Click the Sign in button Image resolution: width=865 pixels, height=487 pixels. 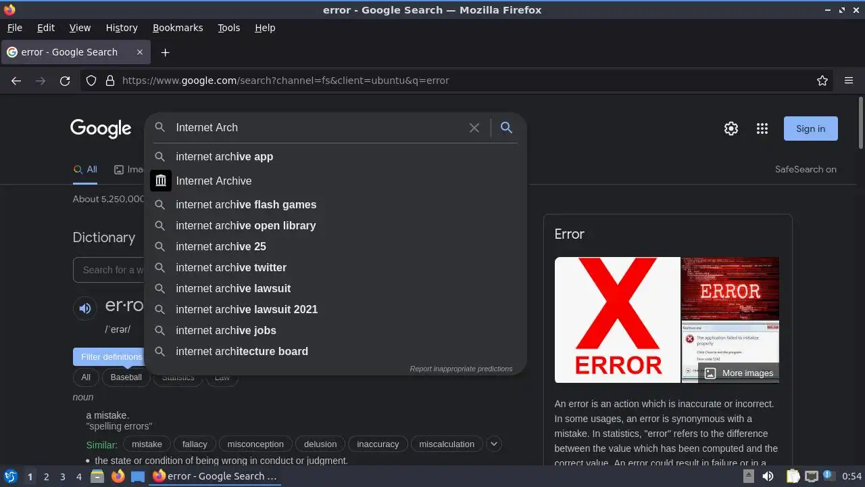[x=810, y=129]
